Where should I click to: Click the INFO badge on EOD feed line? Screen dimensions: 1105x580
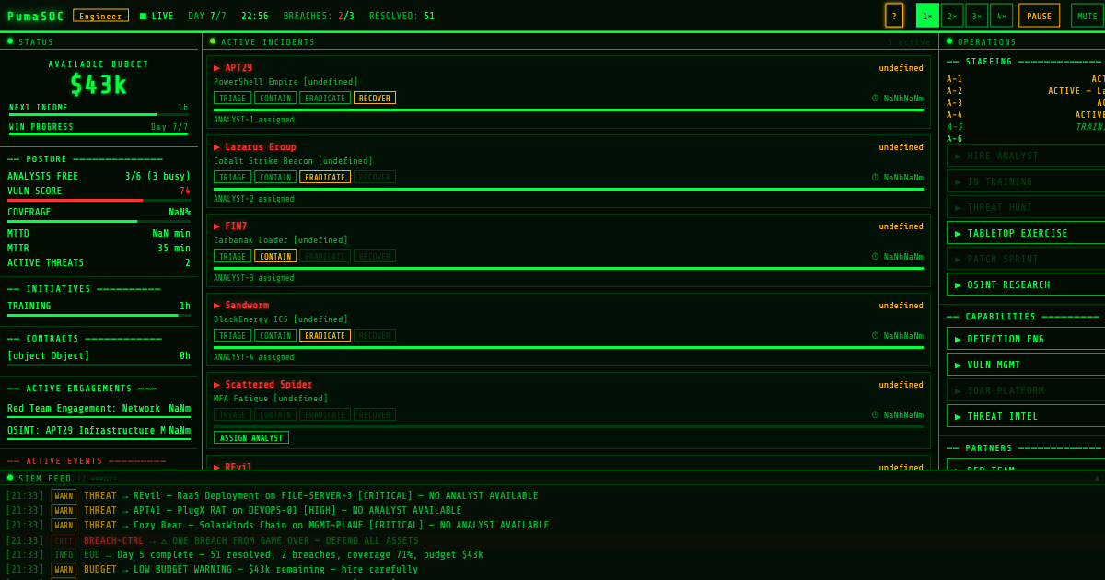pos(64,555)
